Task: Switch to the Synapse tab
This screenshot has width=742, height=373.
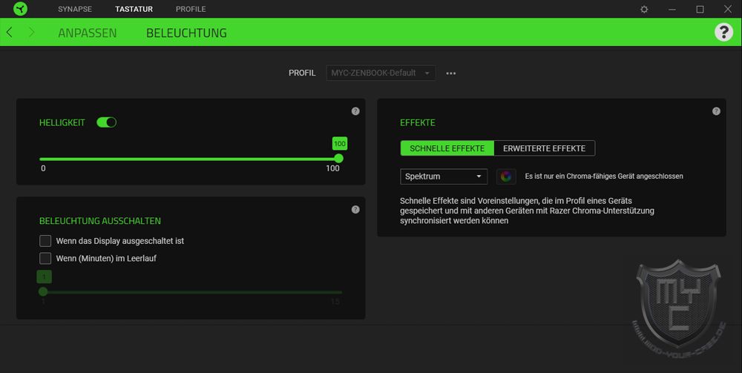Action: pyautogui.click(x=75, y=9)
